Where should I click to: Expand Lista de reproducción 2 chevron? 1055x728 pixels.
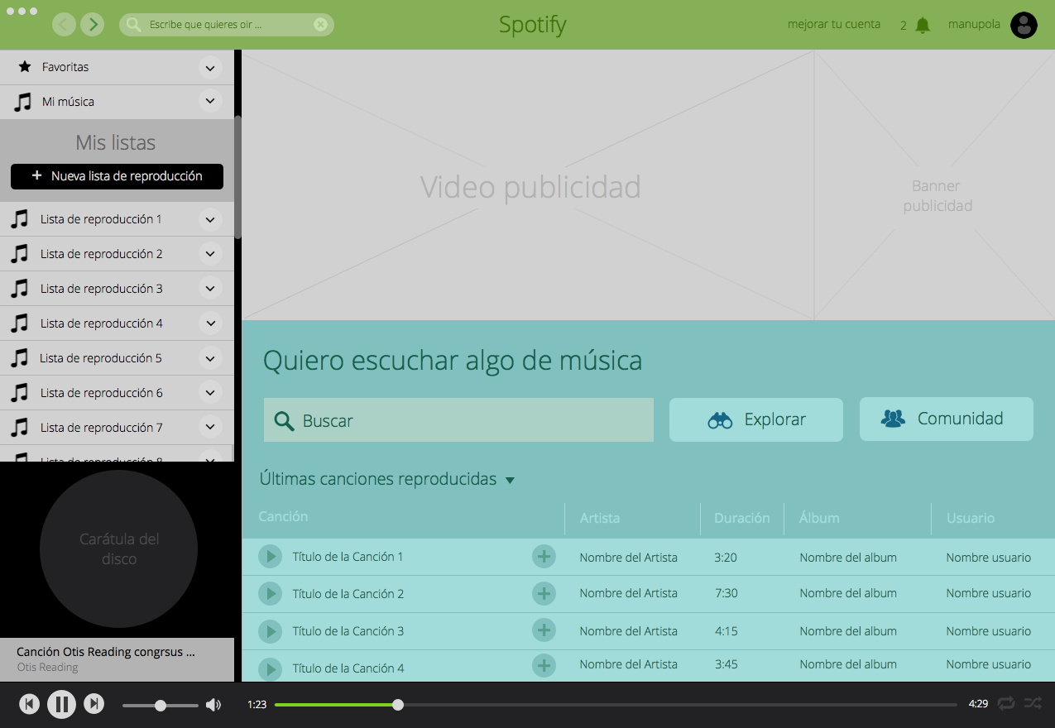(x=210, y=254)
